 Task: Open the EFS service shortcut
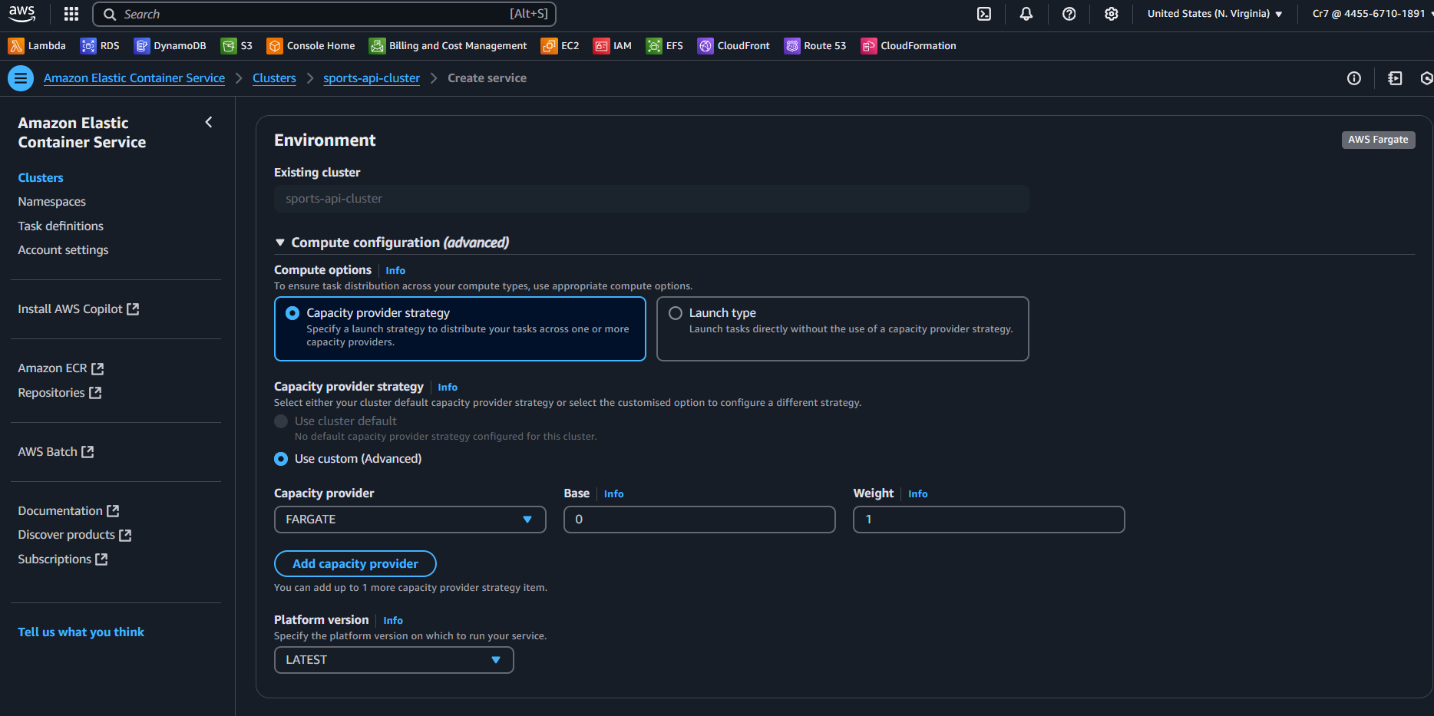click(x=665, y=46)
